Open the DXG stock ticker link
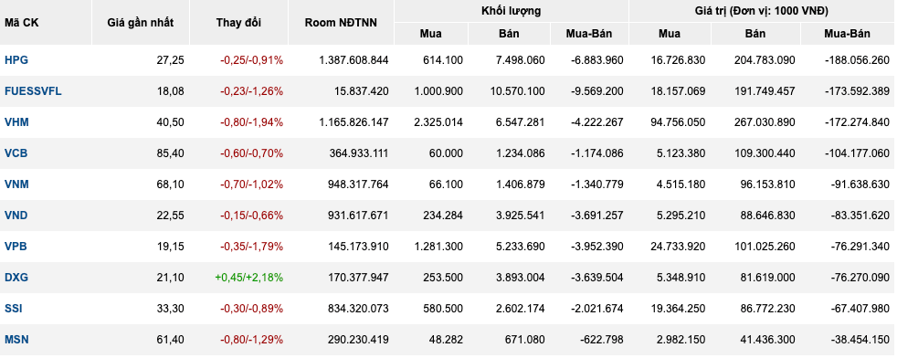 [16, 278]
